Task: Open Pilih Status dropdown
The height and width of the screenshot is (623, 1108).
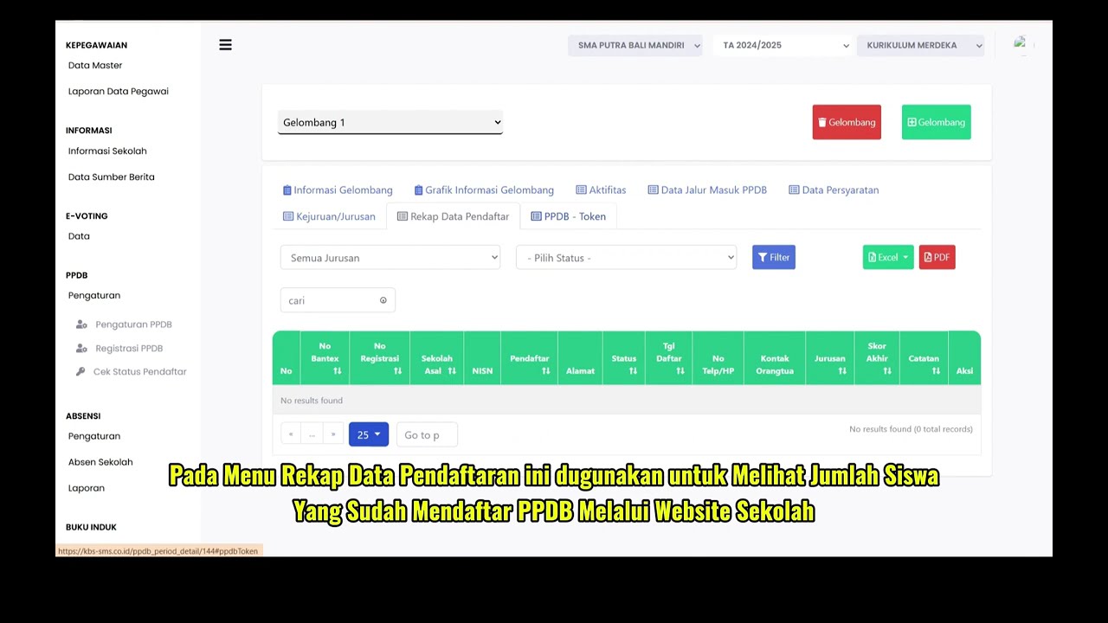Action: [x=626, y=257]
